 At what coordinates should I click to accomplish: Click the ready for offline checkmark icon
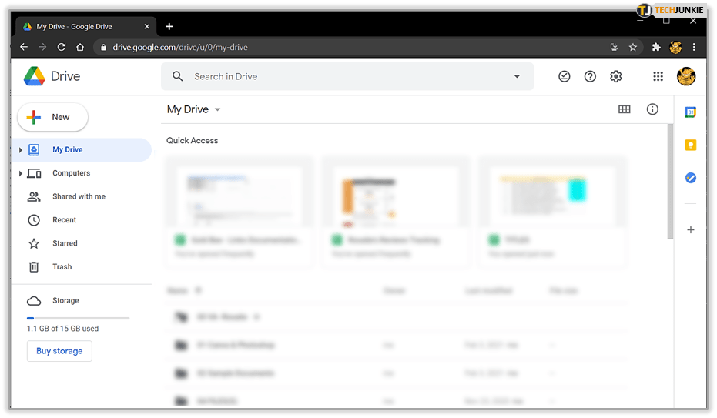(565, 76)
